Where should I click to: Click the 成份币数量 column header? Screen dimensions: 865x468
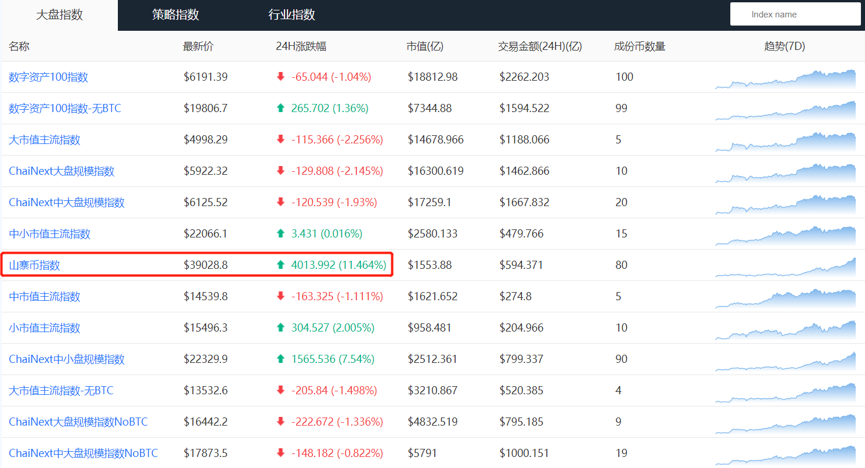pos(640,46)
